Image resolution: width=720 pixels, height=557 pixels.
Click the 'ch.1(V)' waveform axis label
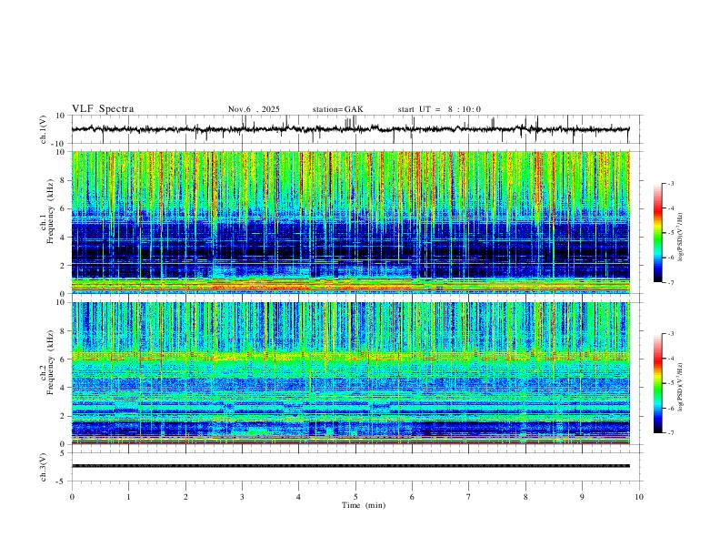44,129
